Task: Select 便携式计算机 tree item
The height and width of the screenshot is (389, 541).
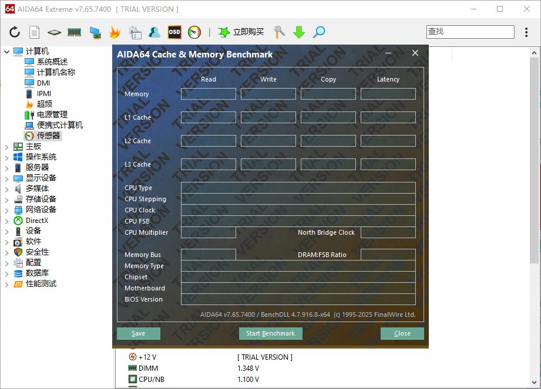Action: click(x=60, y=125)
